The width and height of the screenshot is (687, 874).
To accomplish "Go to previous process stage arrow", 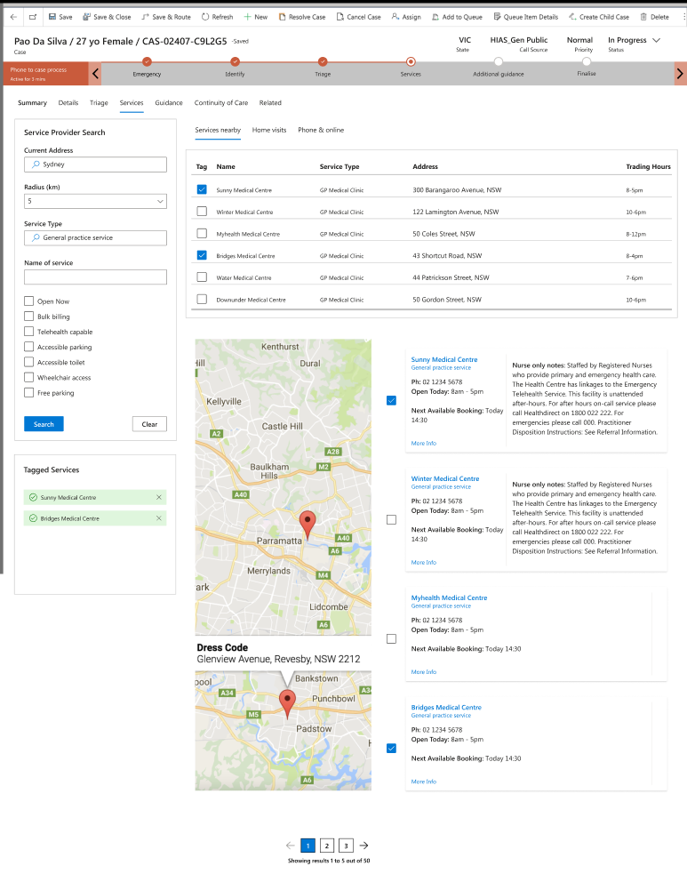I will pos(95,74).
